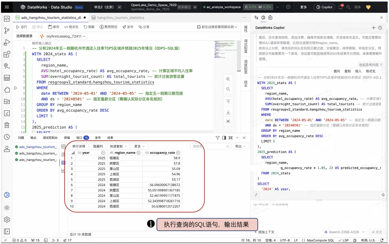Screen dimensions: 389x244
Task: Click the 运行 run button
Action: (x=22, y=27)
